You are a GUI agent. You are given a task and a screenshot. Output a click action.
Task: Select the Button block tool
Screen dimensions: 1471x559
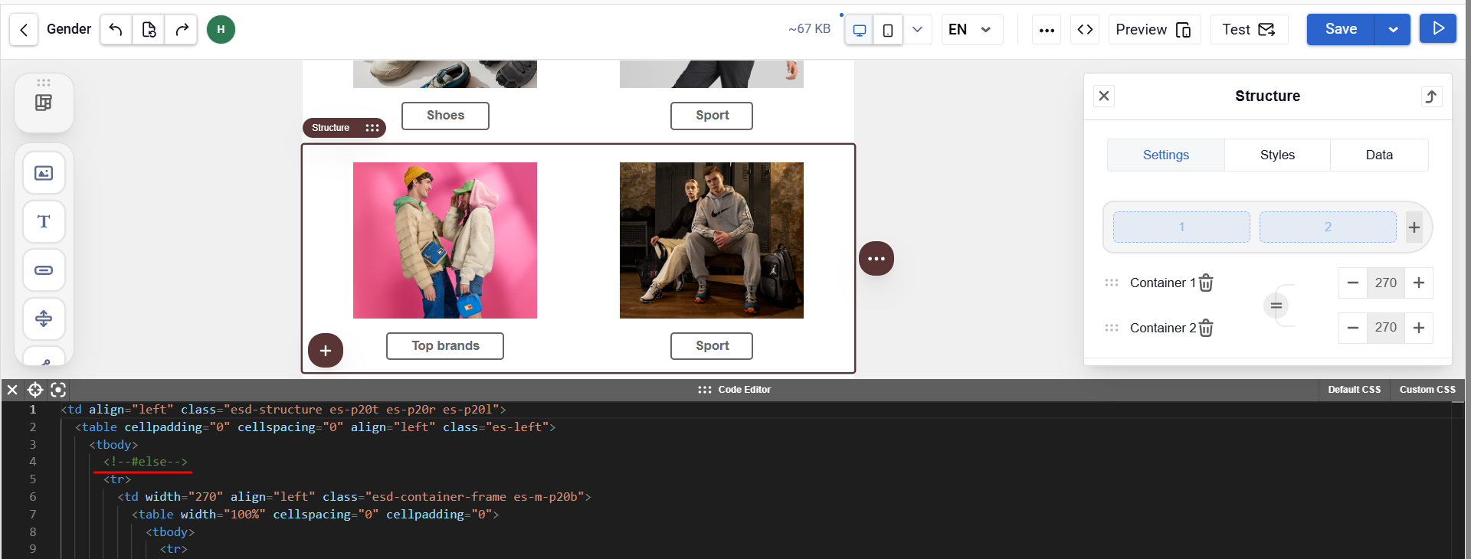click(44, 270)
